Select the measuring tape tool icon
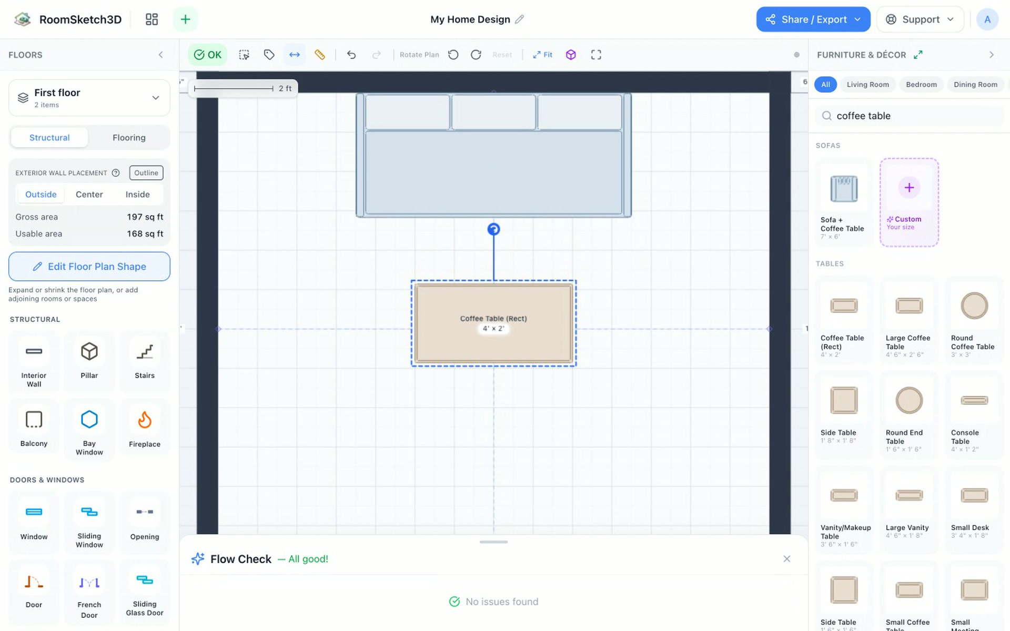Screen dimensions: 1010x631 pos(319,55)
